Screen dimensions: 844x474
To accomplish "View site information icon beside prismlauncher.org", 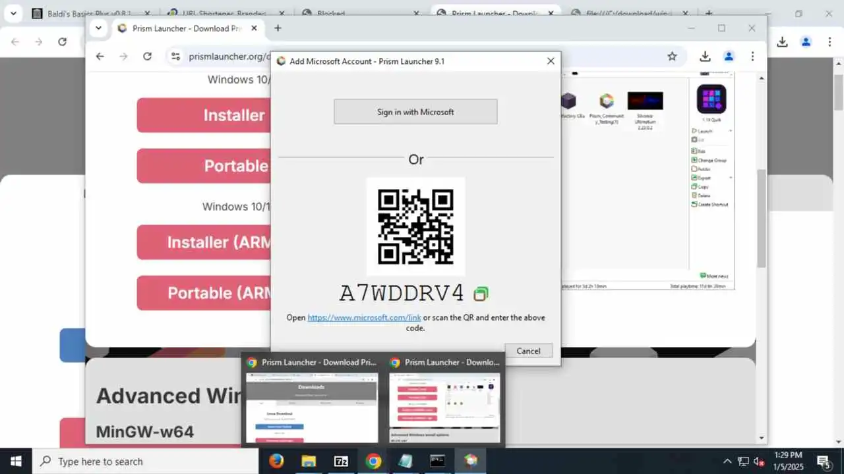I will coord(175,57).
